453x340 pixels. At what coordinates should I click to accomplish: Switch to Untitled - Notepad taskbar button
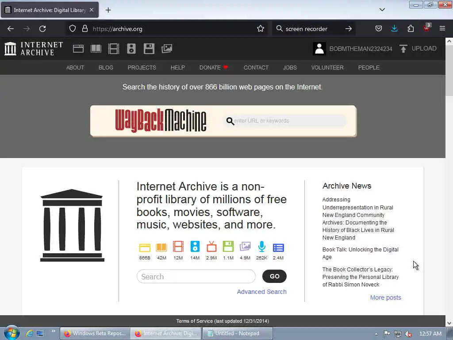click(237, 334)
